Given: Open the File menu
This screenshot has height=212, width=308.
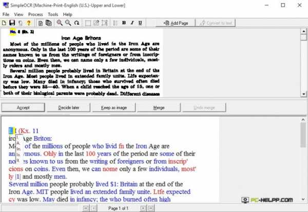Looking at the screenshot, I should (x=6, y=14).
